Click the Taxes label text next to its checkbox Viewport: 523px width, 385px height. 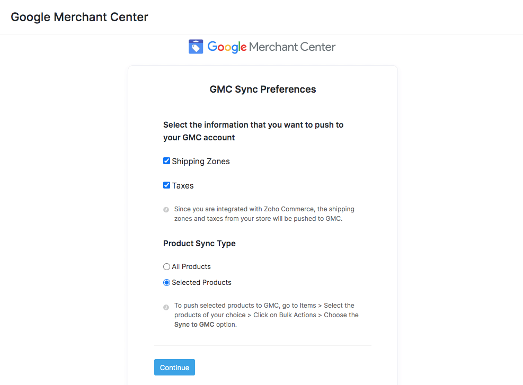pos(183,185)
